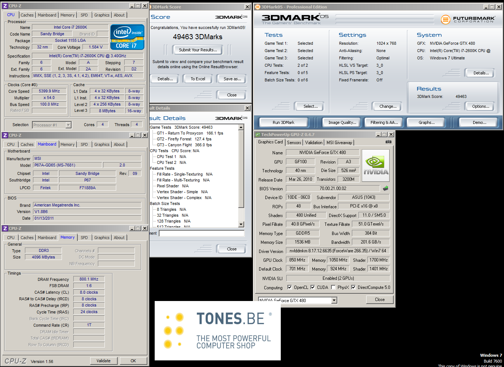Screen dimensions: 504x367
Task: Switch to the Sensors tab in GPU-Z
Action: 294,143
